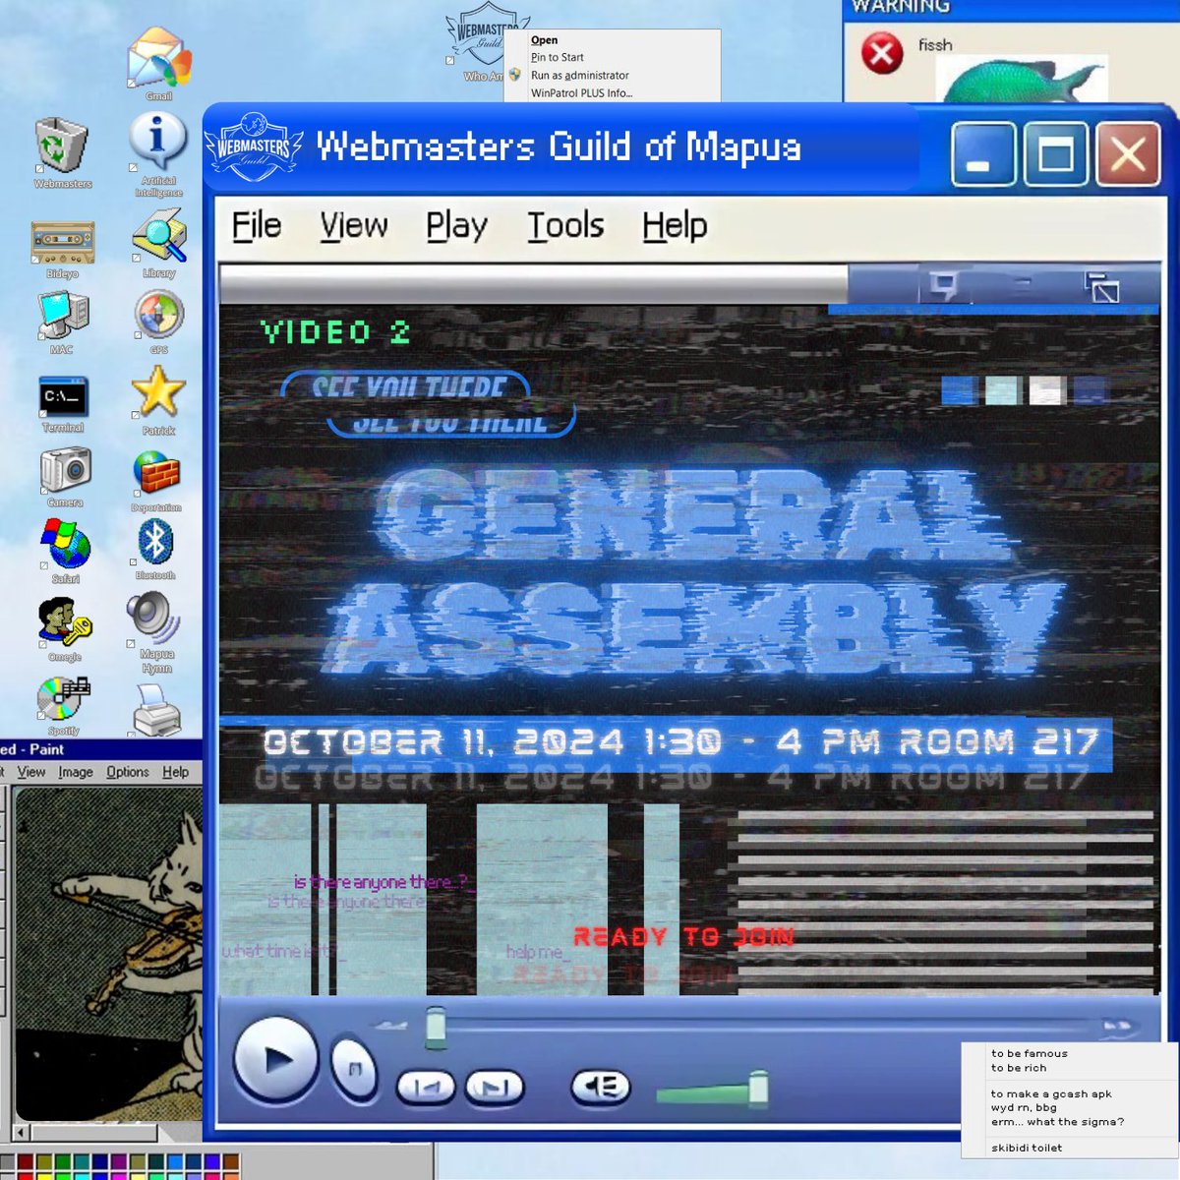Open the Library magnifier icon
Viewport: 1180px width, 1180px height.
tap(159, 236)
